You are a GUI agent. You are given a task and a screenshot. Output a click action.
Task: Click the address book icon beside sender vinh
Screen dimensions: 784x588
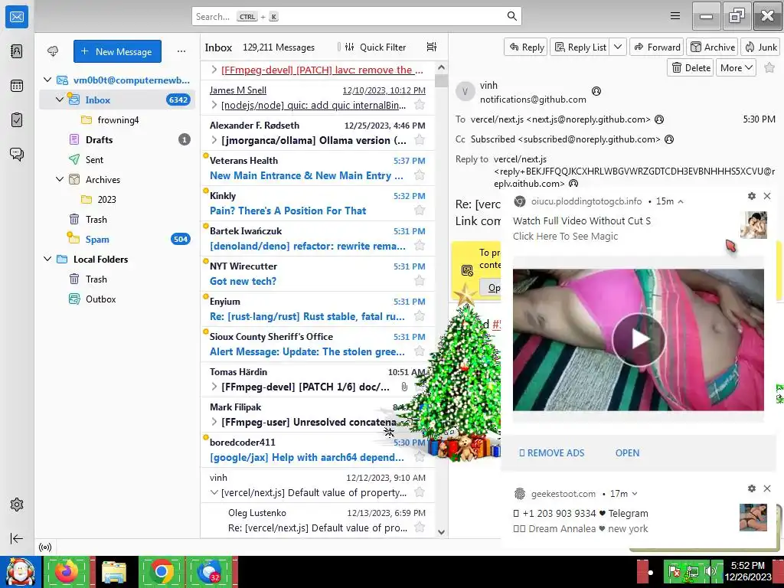[596, 91]
